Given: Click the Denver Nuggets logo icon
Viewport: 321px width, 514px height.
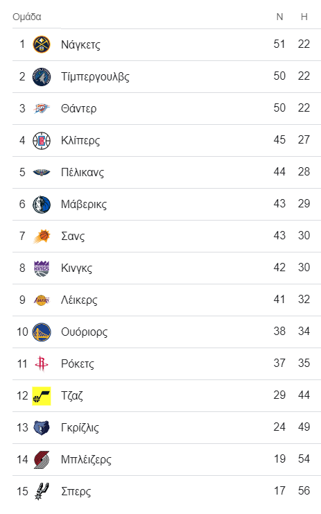Looking at the screenshot, I should pyautogui.click(x=42, y=44).
